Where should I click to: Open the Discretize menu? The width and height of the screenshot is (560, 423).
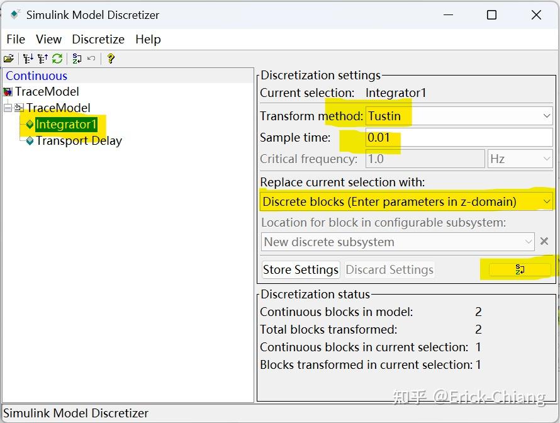pyautogui.click(x=98, y=39)
